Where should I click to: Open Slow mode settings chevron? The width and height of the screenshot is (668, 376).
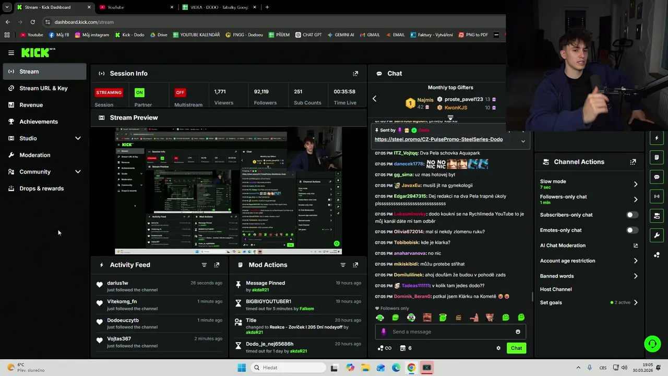coord(636,184)
